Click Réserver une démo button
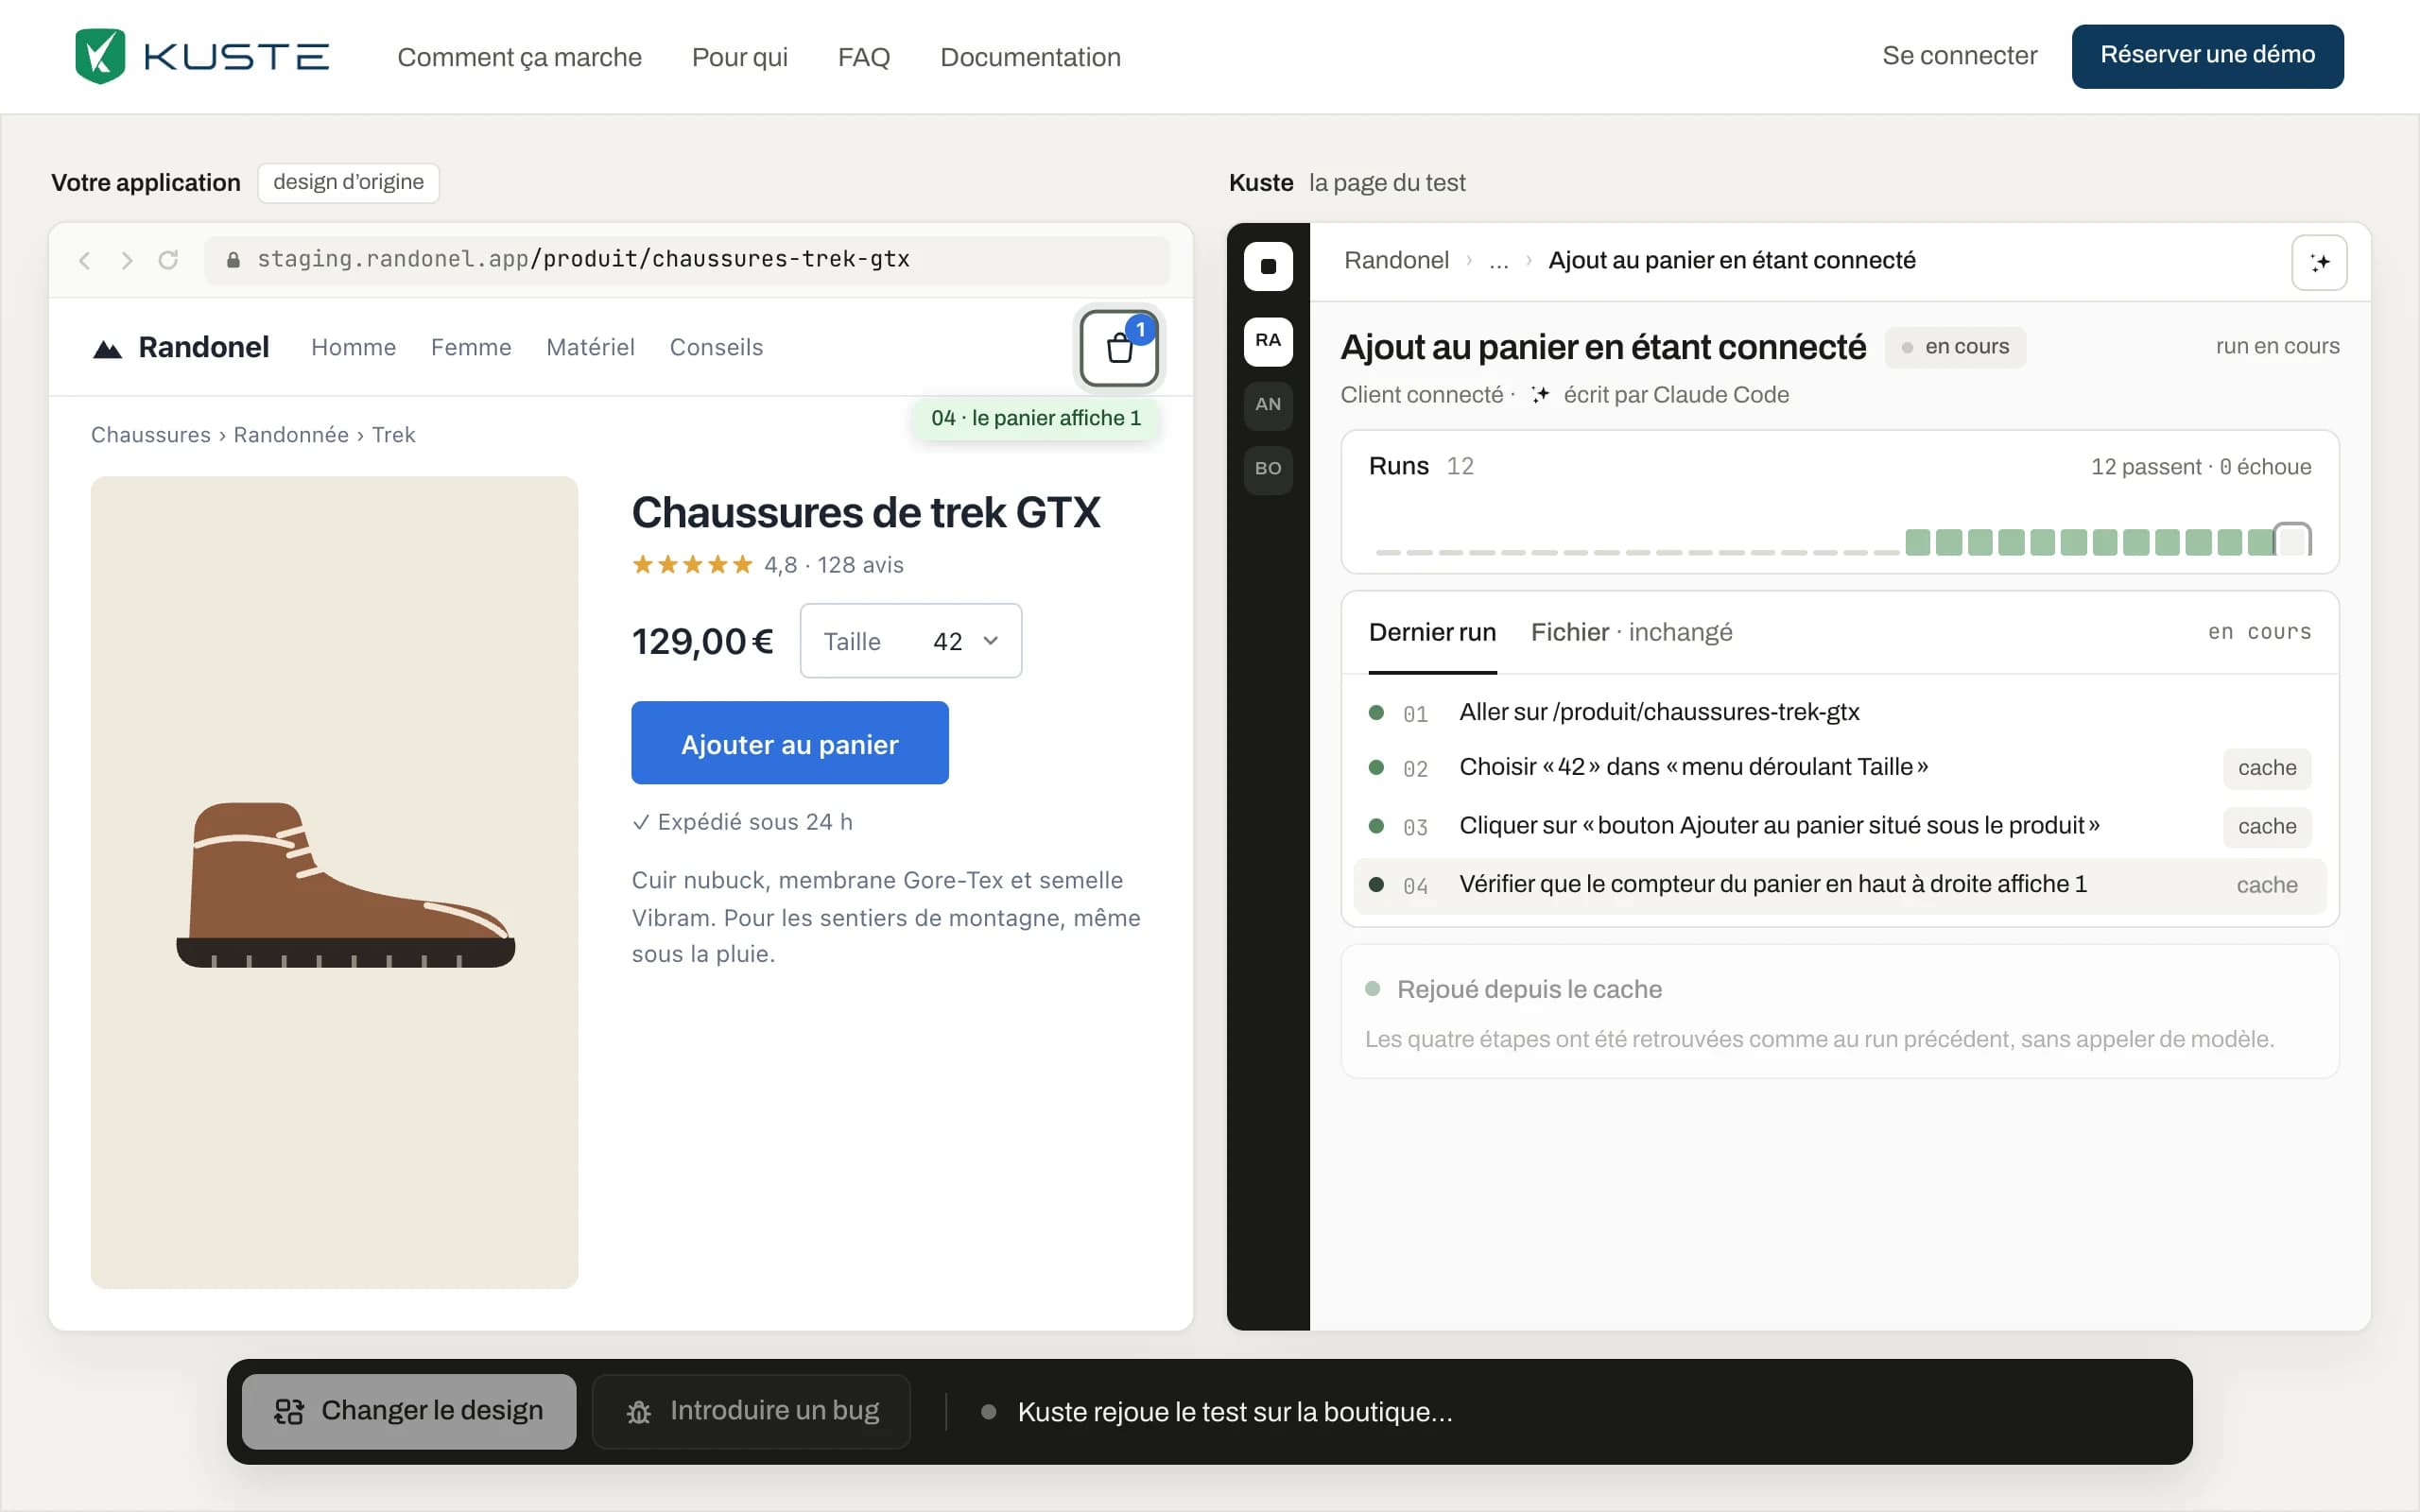Image resolution: width=2420 pixels, height=1512 pixels. tap(2207, 56)
